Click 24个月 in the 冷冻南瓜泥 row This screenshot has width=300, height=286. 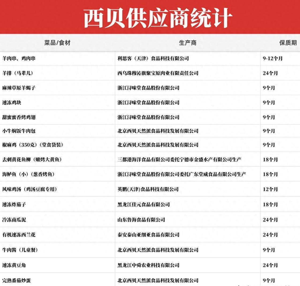tap(270, 220)
